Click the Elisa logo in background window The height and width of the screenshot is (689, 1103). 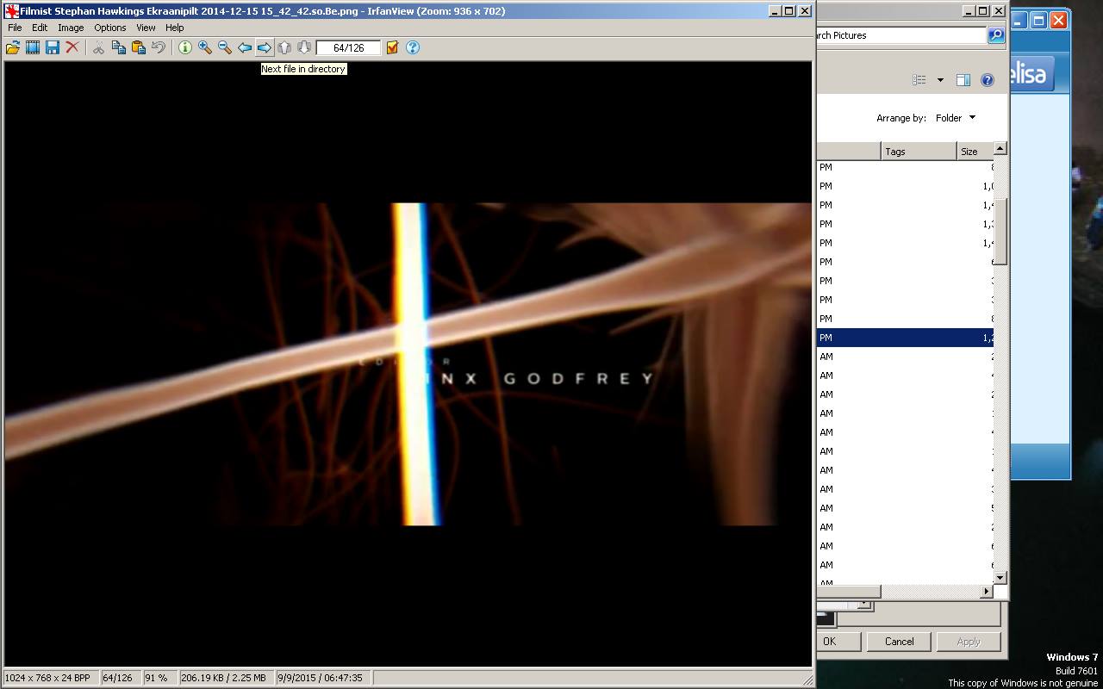coord(1030,74)
